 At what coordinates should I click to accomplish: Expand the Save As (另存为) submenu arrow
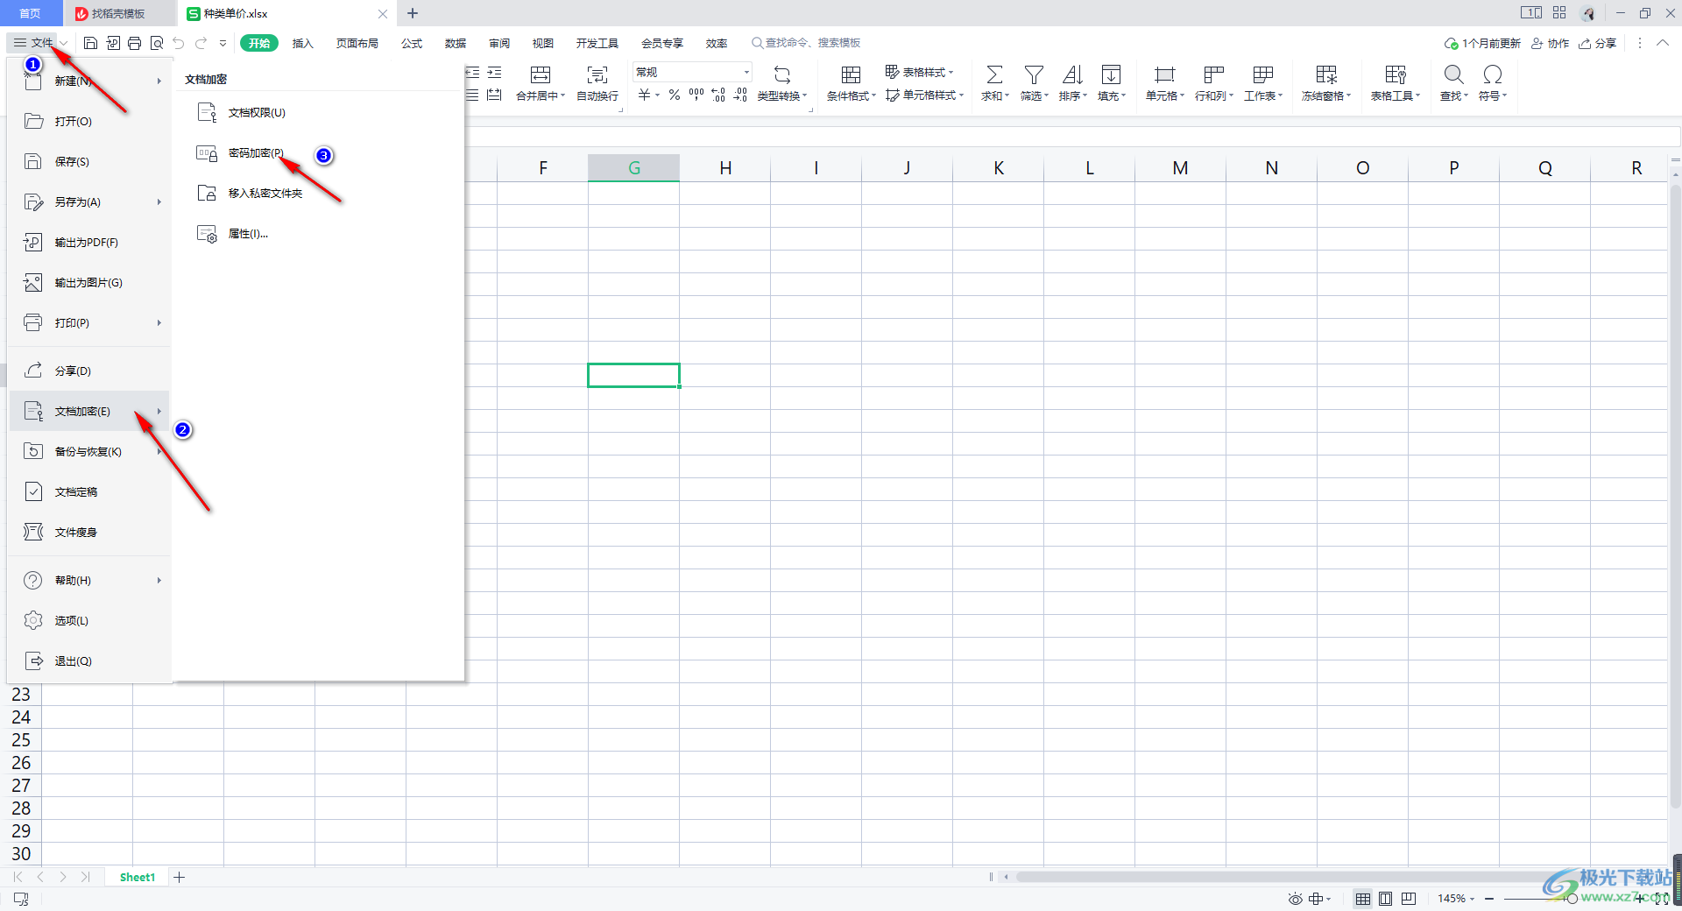click(x=159, y=201)
